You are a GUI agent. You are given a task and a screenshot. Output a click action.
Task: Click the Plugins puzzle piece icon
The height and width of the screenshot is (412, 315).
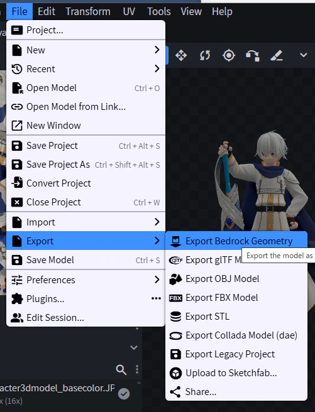point(17,299)
